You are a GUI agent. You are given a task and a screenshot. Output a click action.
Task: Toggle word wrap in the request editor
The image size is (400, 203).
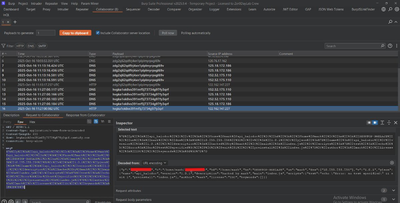click(x=96, y=121)
